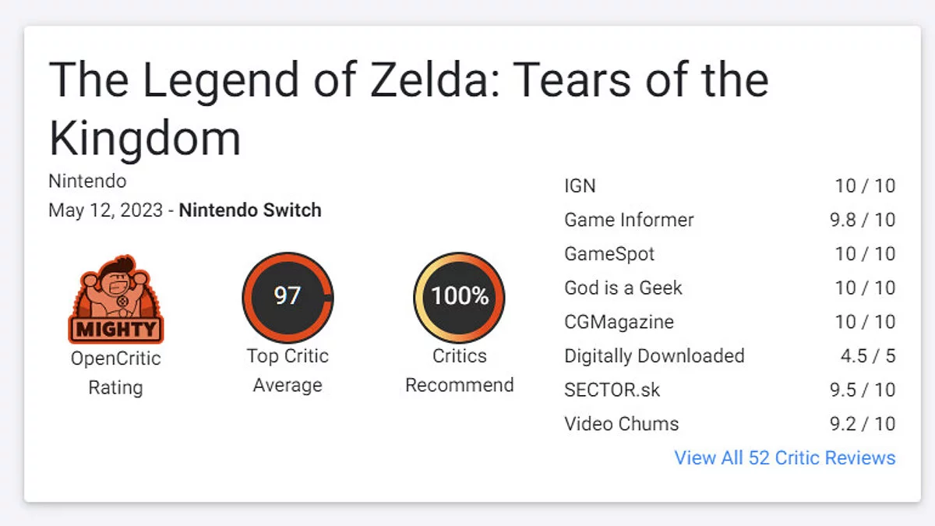Click the 97 Top Critic Average circle
Viewport: 935px width, 526px height.
(x=288, y=297)
